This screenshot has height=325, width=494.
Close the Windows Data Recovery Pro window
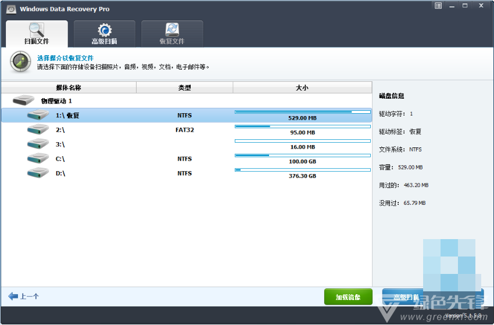(x=481, y=5)
